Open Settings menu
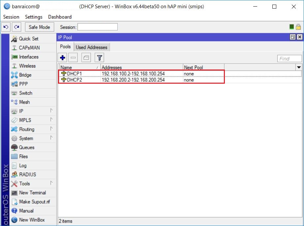 click(34, 17)
